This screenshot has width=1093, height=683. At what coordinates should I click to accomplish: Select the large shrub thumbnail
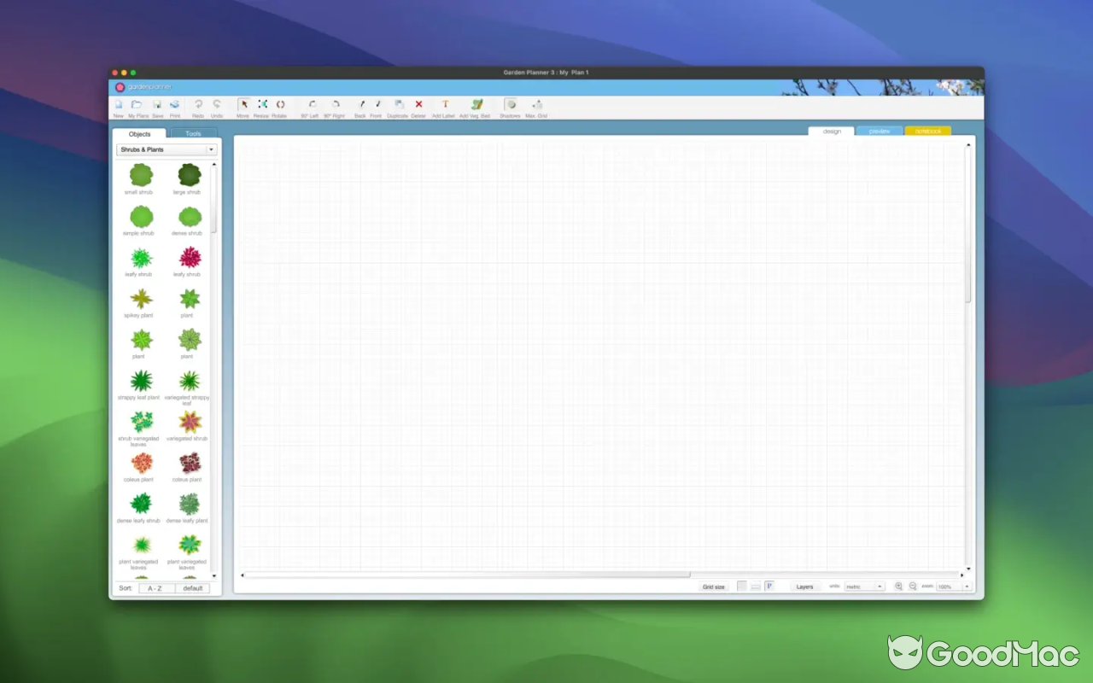click(x=189, y=176)
